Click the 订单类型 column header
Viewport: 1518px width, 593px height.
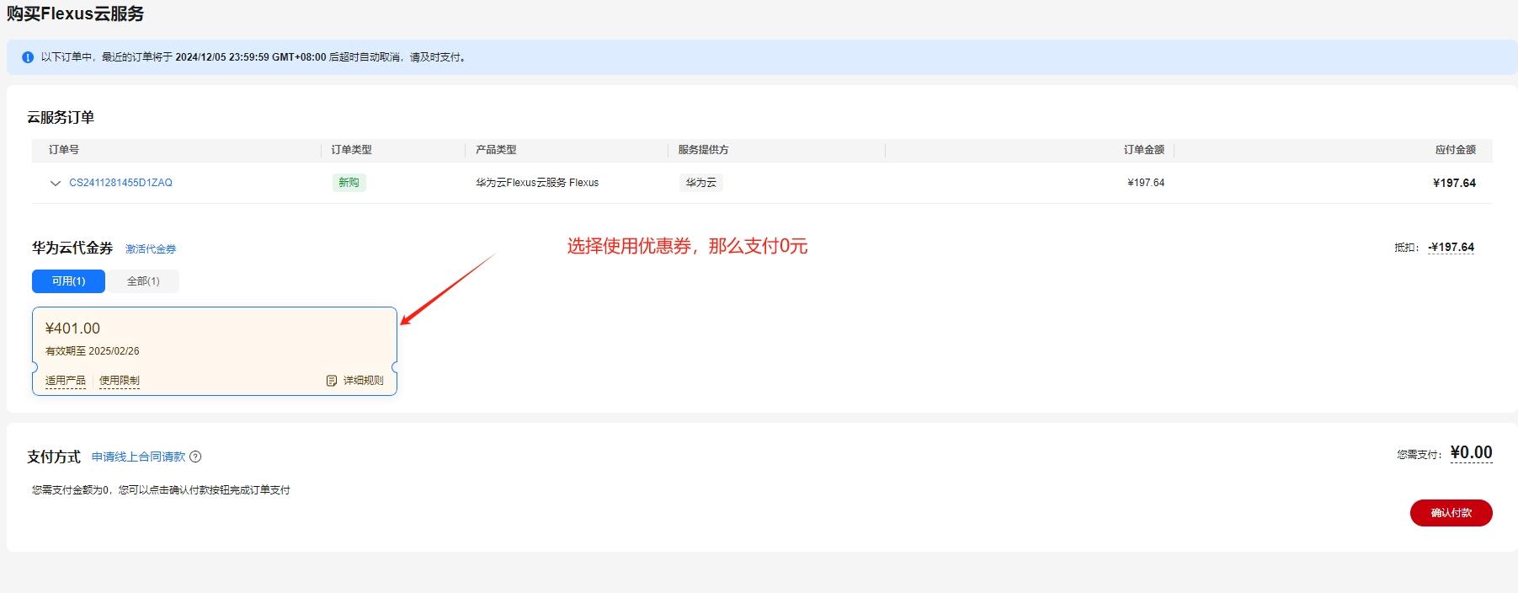click(351, 150)
